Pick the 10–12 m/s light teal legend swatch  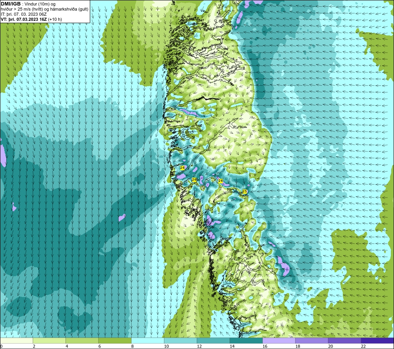[x=180, y=340]
